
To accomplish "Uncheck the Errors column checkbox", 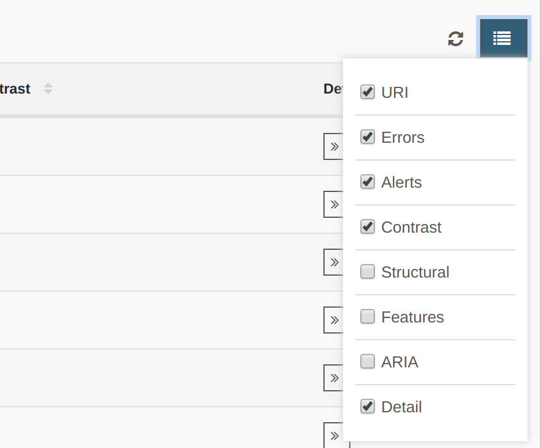I will [368, 137].
